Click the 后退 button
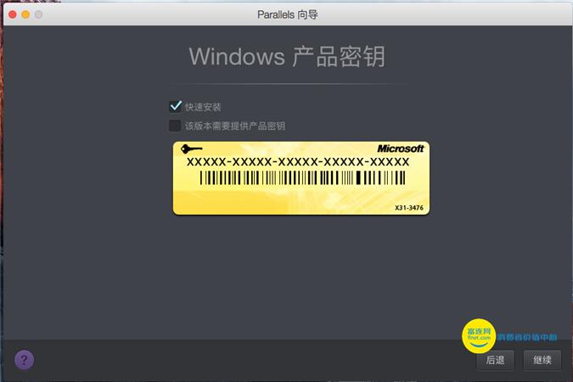The width and height of the screenshot is (573, 382). pyautogui.click(x=495, y=360)
